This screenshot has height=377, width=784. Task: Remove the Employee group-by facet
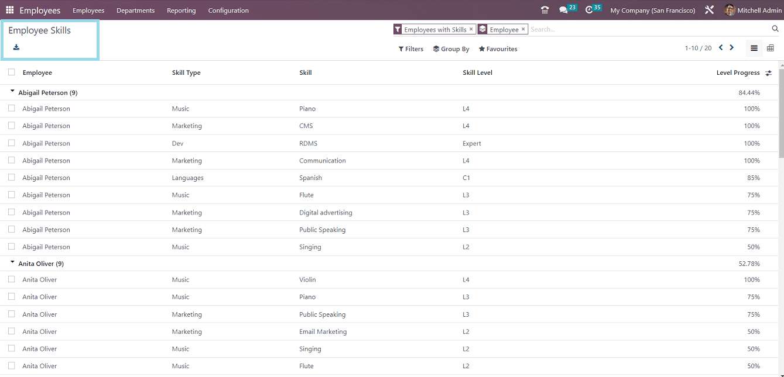[x=523, y=29]
